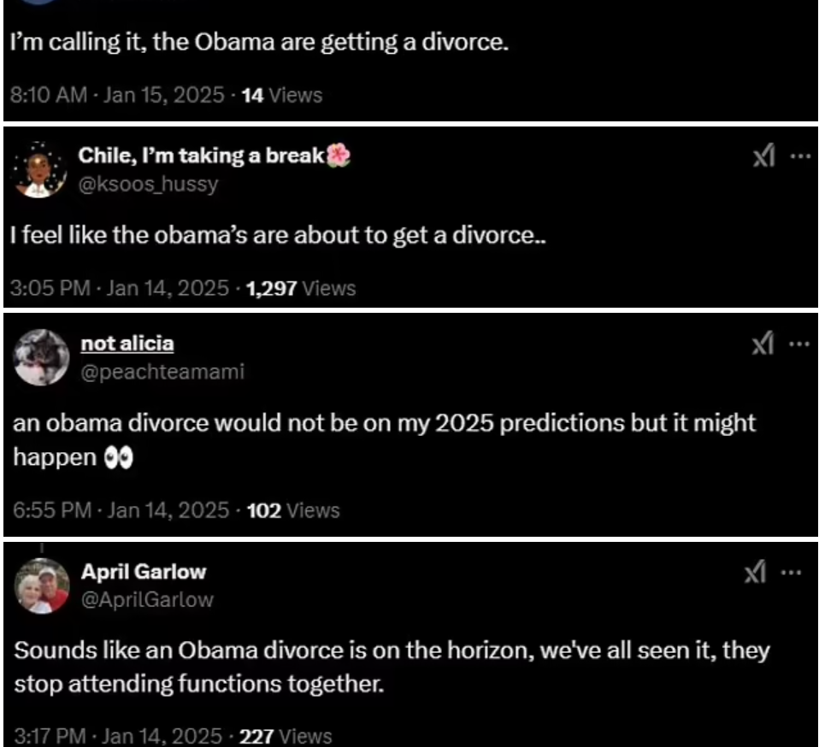The image size is (819, 747).
Task: Open the @AprilGarlow handle link
Action: point(146,599)
